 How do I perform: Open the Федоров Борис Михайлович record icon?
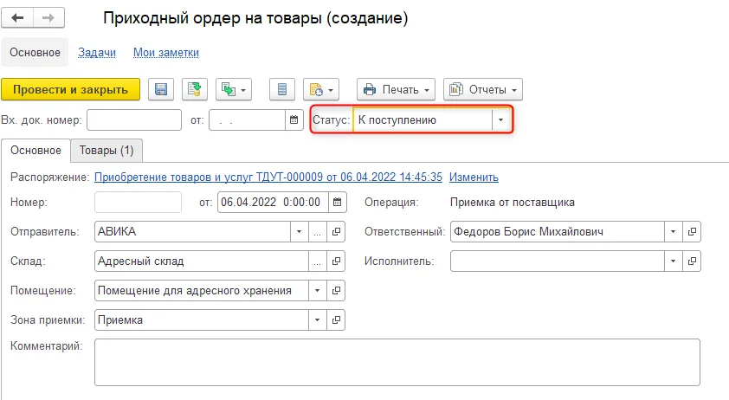click(692, 232)
